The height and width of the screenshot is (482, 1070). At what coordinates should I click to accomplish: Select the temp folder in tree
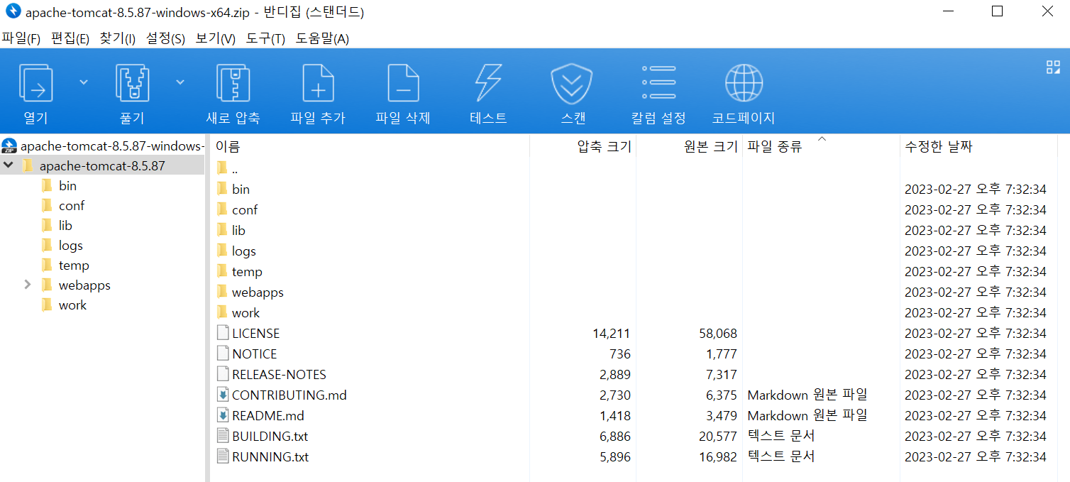pos(74,265)
